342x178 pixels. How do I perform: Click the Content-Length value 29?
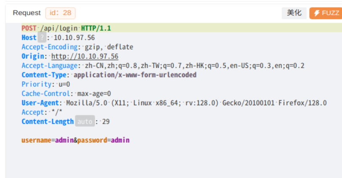tap(106, 122)
